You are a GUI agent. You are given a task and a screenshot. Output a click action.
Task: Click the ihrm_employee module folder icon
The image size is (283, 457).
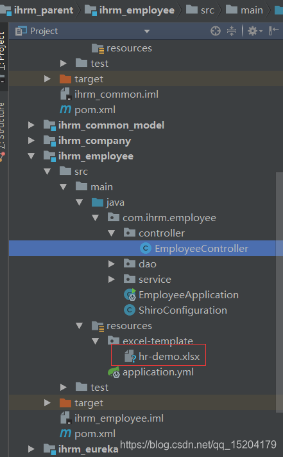(x=49, y=156)
